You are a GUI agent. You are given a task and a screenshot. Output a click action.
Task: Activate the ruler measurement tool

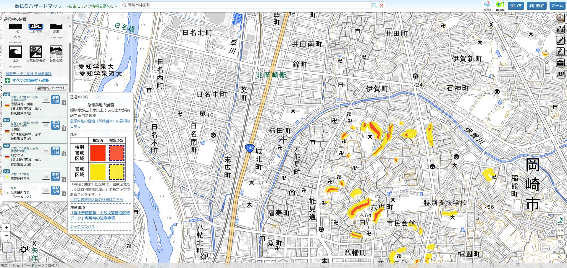point(560,40)
